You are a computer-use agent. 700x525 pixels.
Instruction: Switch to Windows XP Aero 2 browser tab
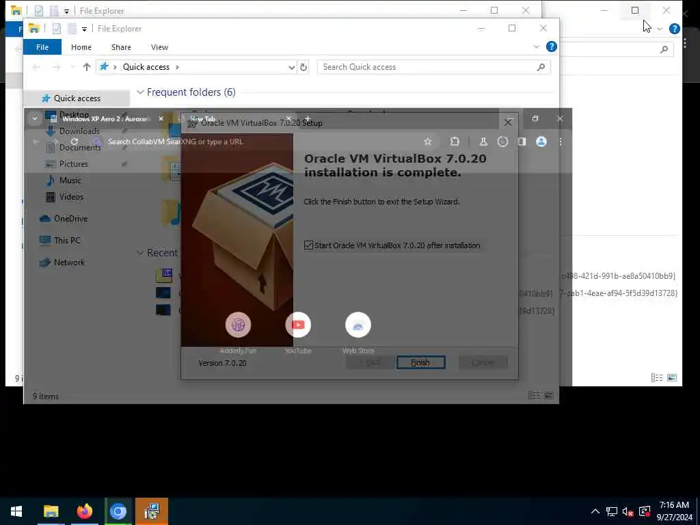point(105,119)
